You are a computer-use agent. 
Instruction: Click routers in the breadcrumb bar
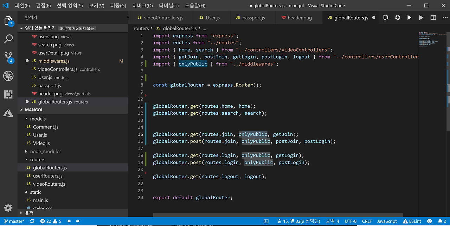click(x=141, y=28)
